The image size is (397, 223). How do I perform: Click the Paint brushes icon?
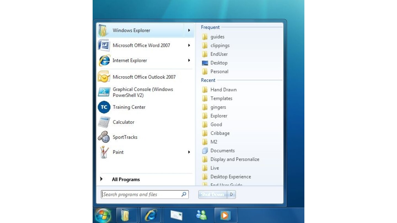(x=104, y=152)
